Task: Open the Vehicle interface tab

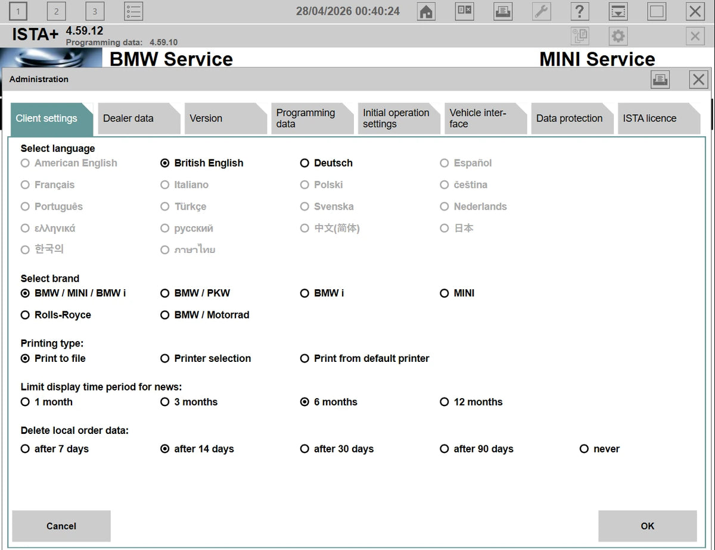Action: [486, 118]
